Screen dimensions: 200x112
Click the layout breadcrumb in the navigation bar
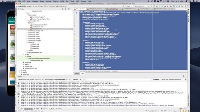[x=52, y=6]
